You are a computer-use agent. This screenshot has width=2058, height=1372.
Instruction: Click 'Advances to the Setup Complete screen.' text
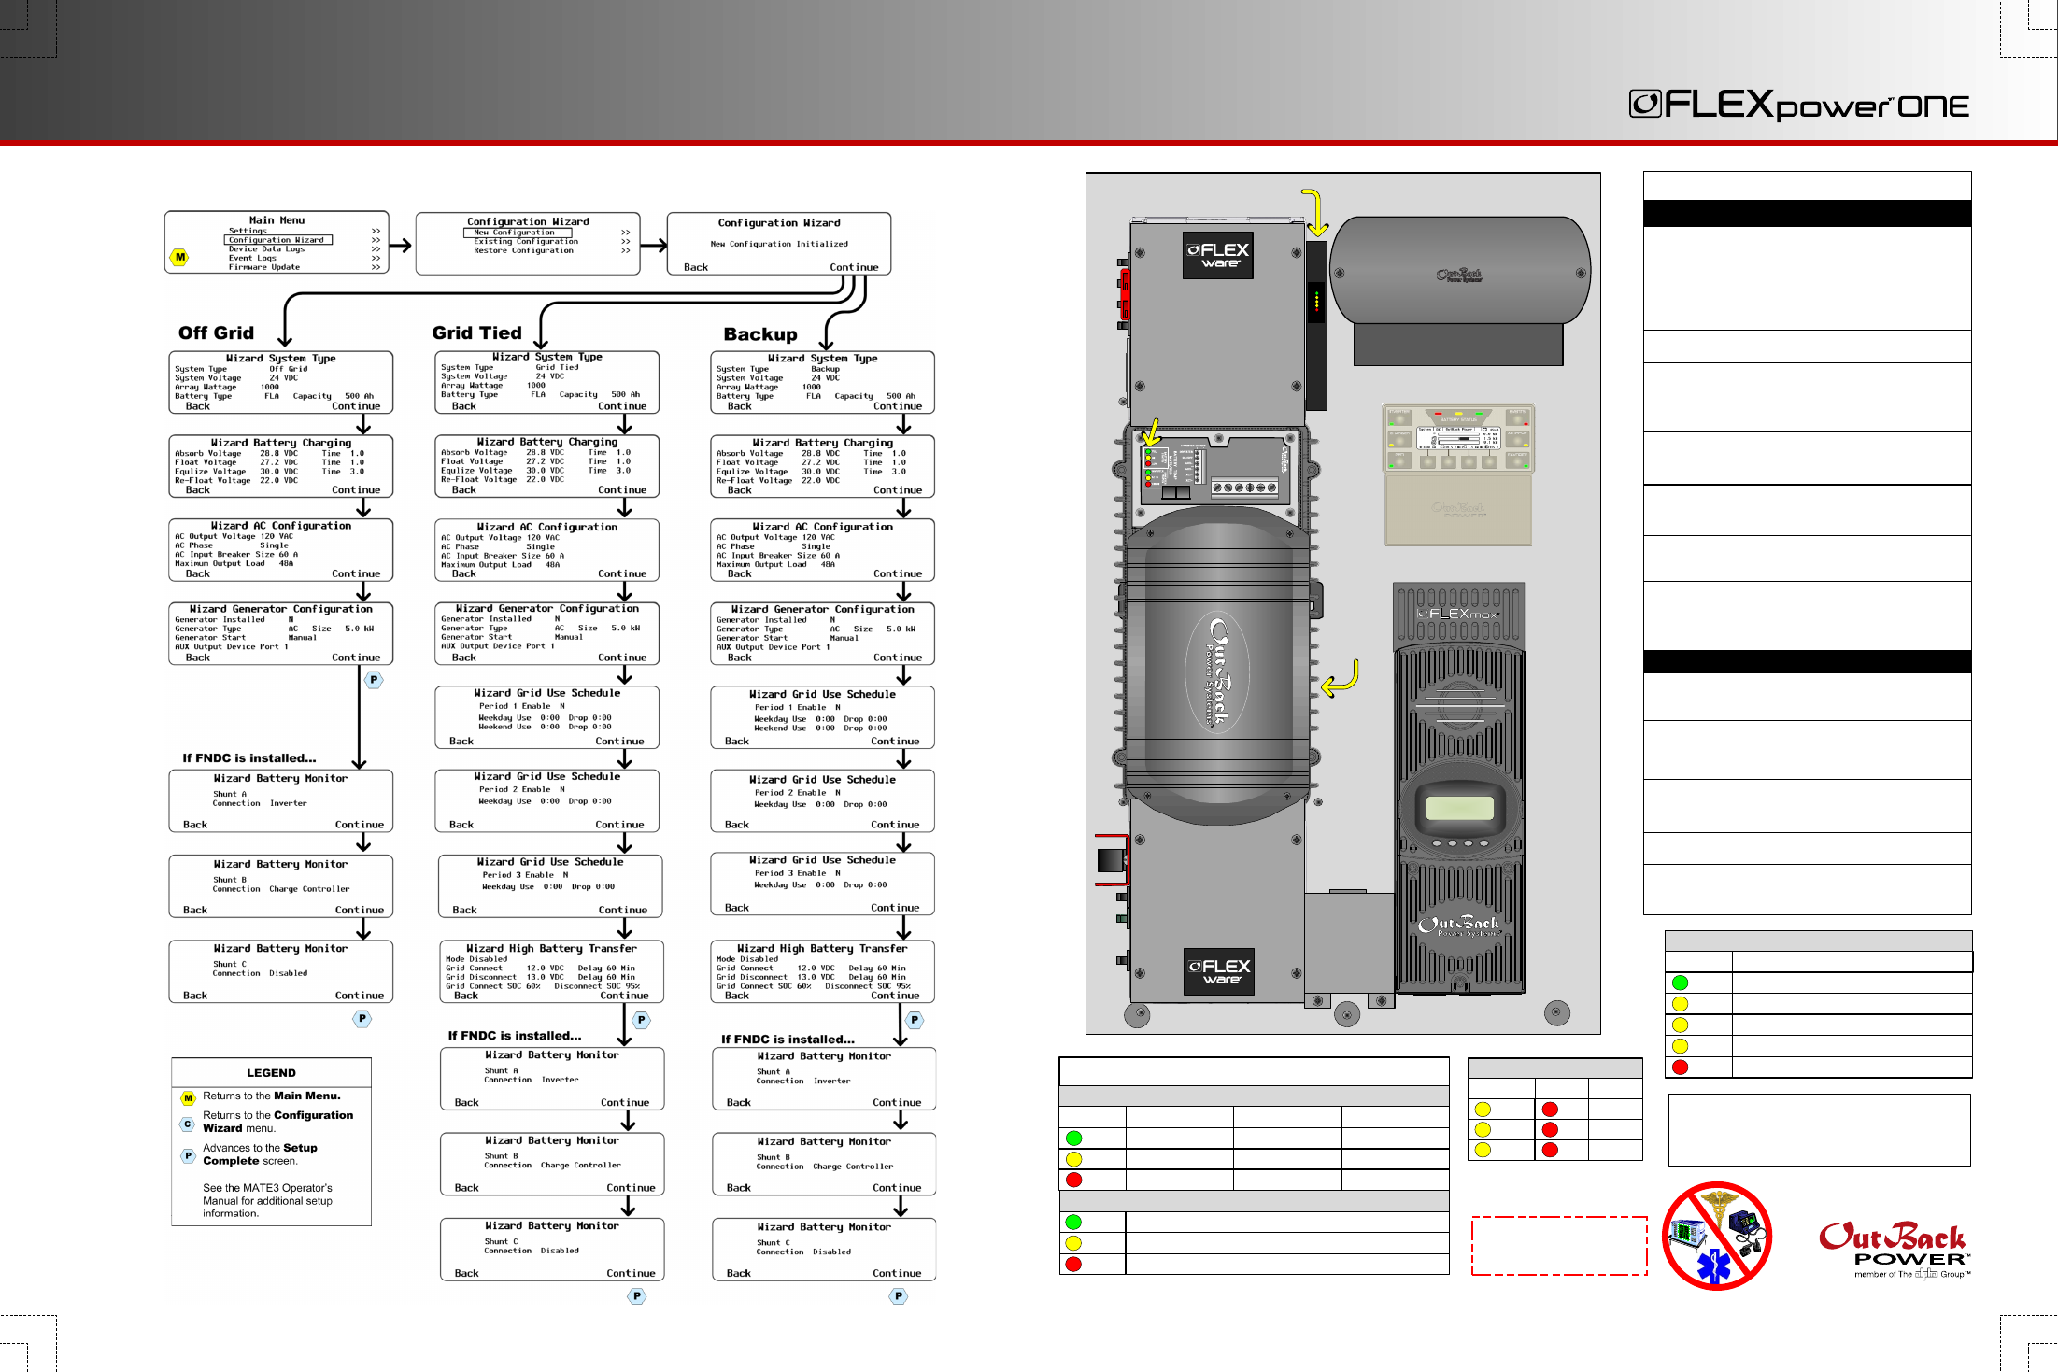coord(261,1154)
